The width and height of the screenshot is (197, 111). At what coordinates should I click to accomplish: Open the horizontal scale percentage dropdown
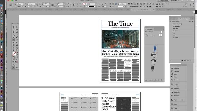(50, 4)
